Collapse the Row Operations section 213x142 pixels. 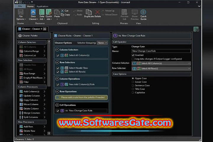pyautogui.click(x=57, y=91)
